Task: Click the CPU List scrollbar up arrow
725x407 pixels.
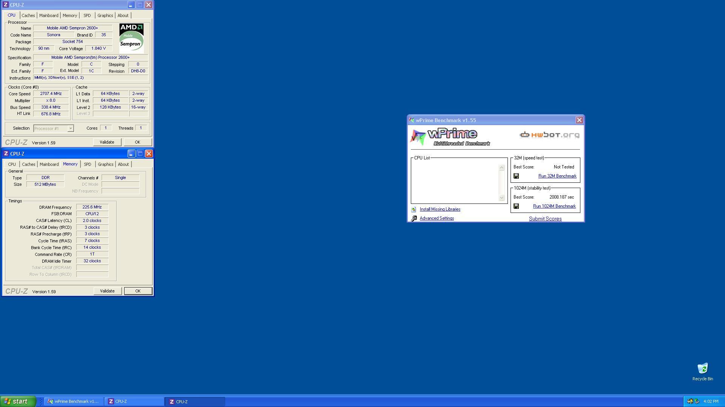Action: pos(501,168)
